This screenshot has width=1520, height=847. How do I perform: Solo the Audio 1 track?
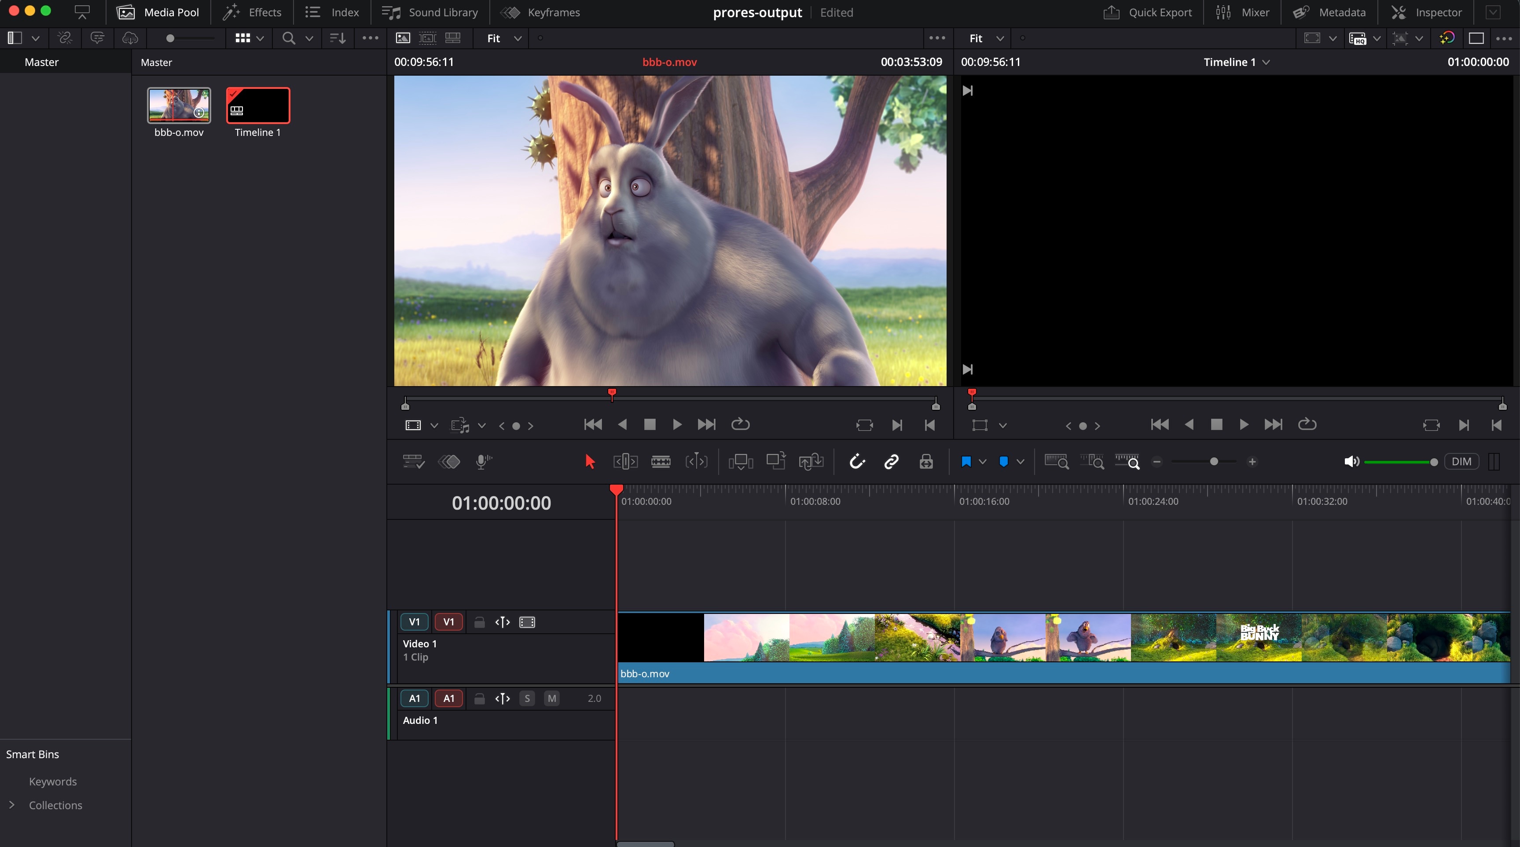[527, 698]
